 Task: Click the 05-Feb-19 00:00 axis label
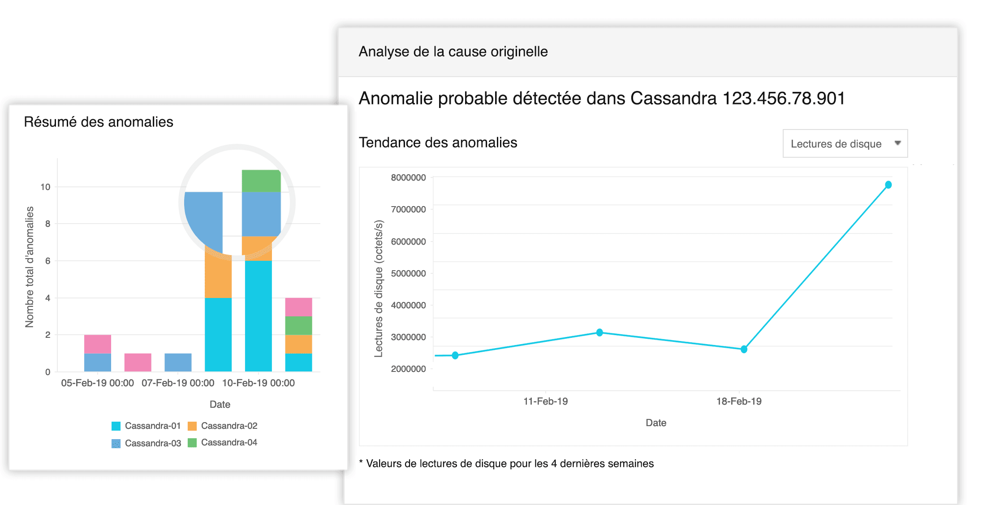pyautogui.click(x=97, y=383)
